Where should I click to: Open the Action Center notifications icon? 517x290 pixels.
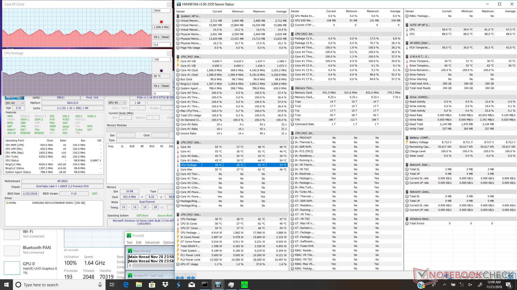pyautogui.click(x=508, y=285)
